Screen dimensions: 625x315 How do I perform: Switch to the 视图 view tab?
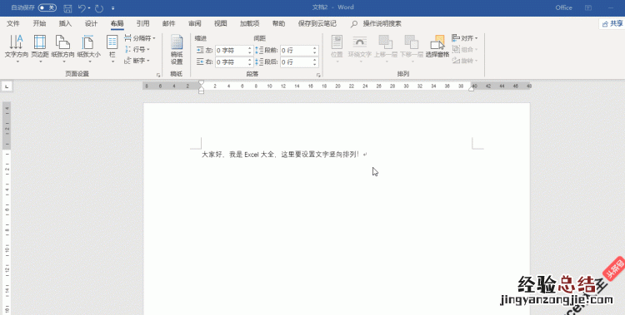coord(221,23)
